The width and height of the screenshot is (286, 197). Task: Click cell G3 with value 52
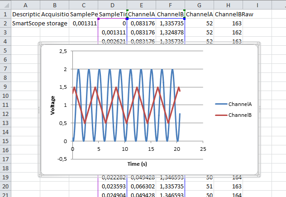pyautogui.click(x=200, y=33)
